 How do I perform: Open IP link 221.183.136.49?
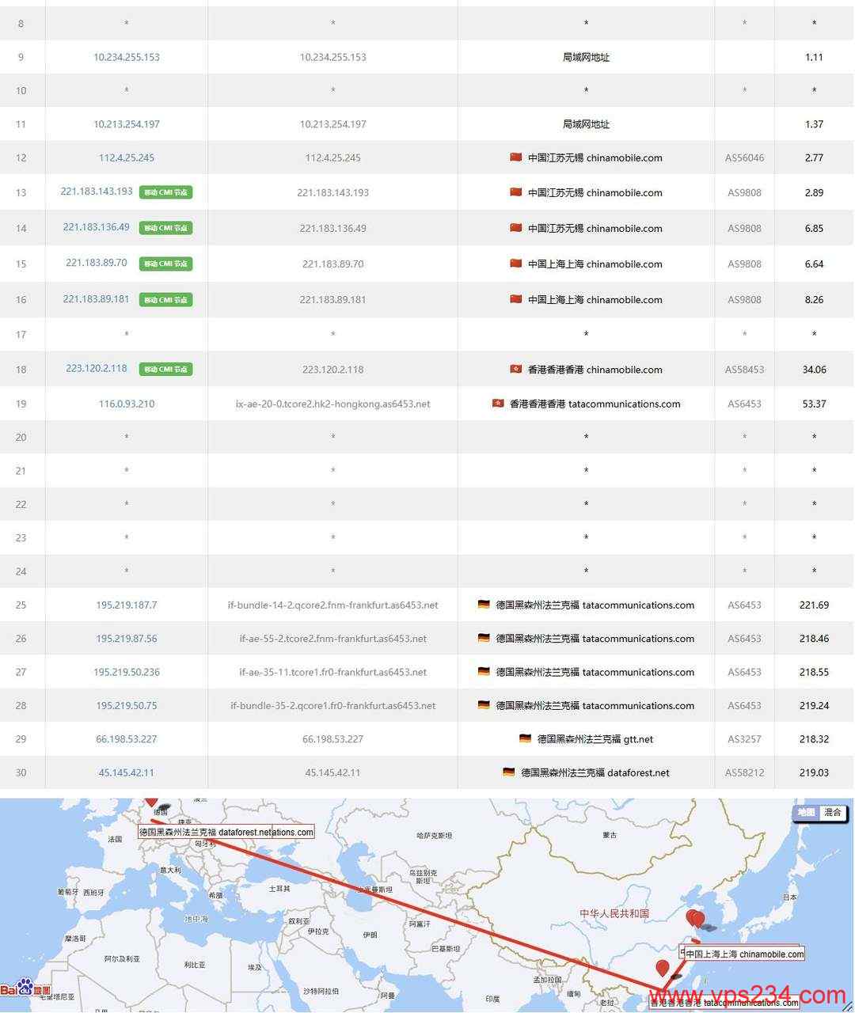pyautogui.click(x=97, y=227)
